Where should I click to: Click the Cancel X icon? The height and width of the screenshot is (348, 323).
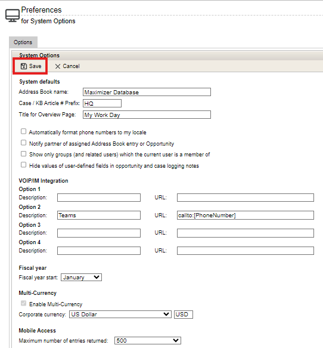pos(58,66)
